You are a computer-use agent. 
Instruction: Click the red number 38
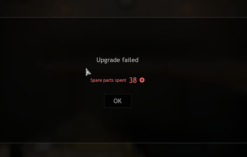coord(133,80)
